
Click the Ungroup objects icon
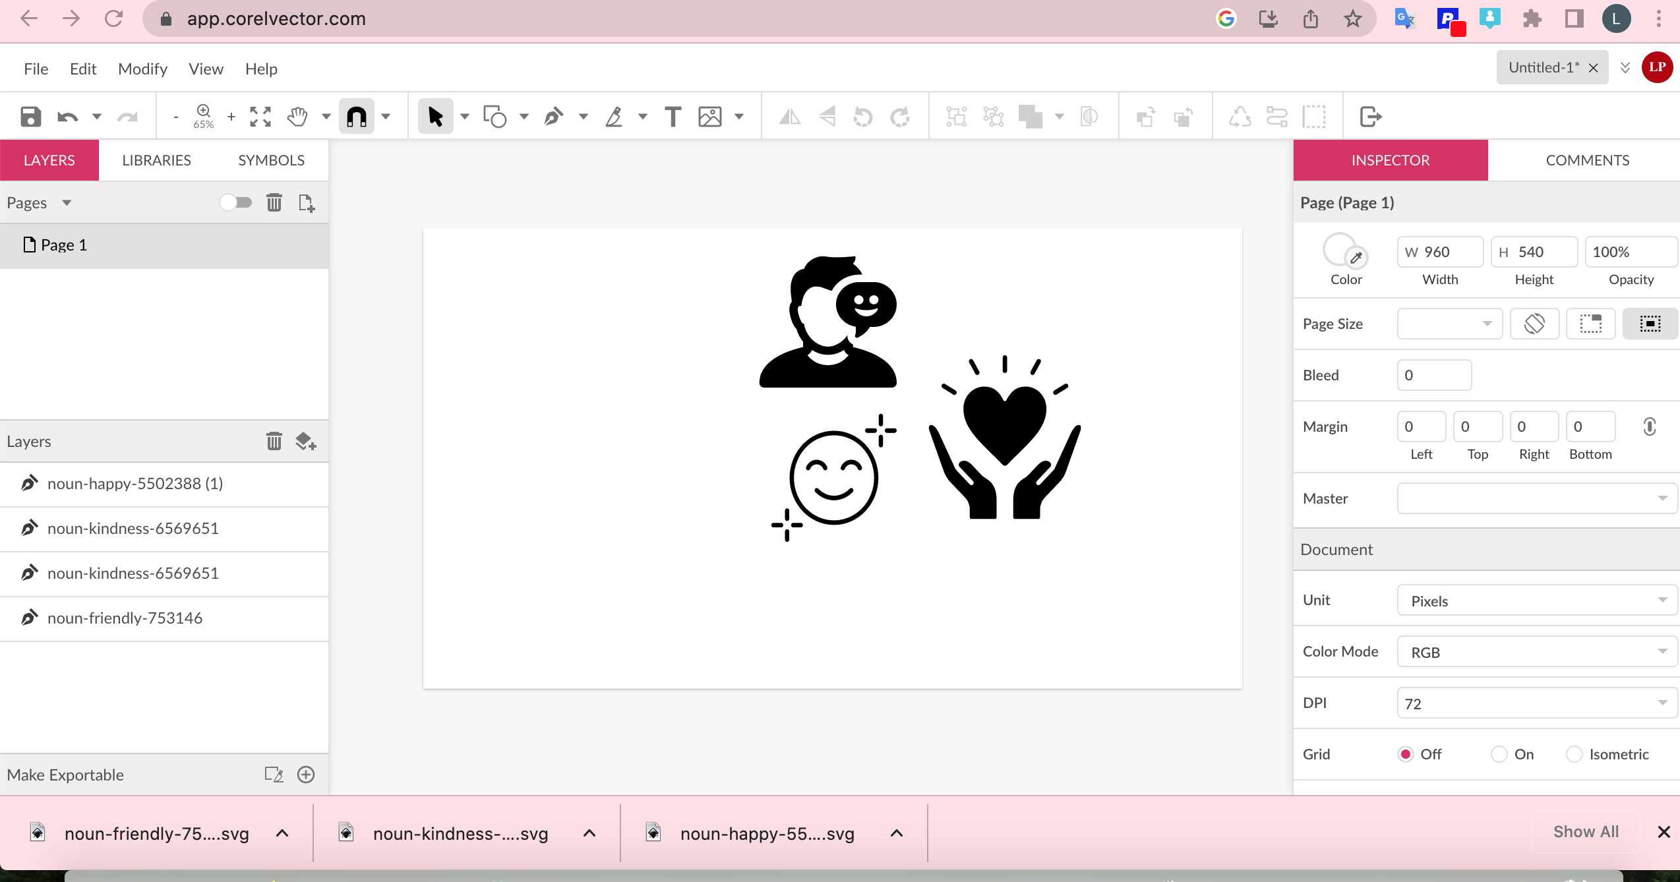tap(993, 117)
